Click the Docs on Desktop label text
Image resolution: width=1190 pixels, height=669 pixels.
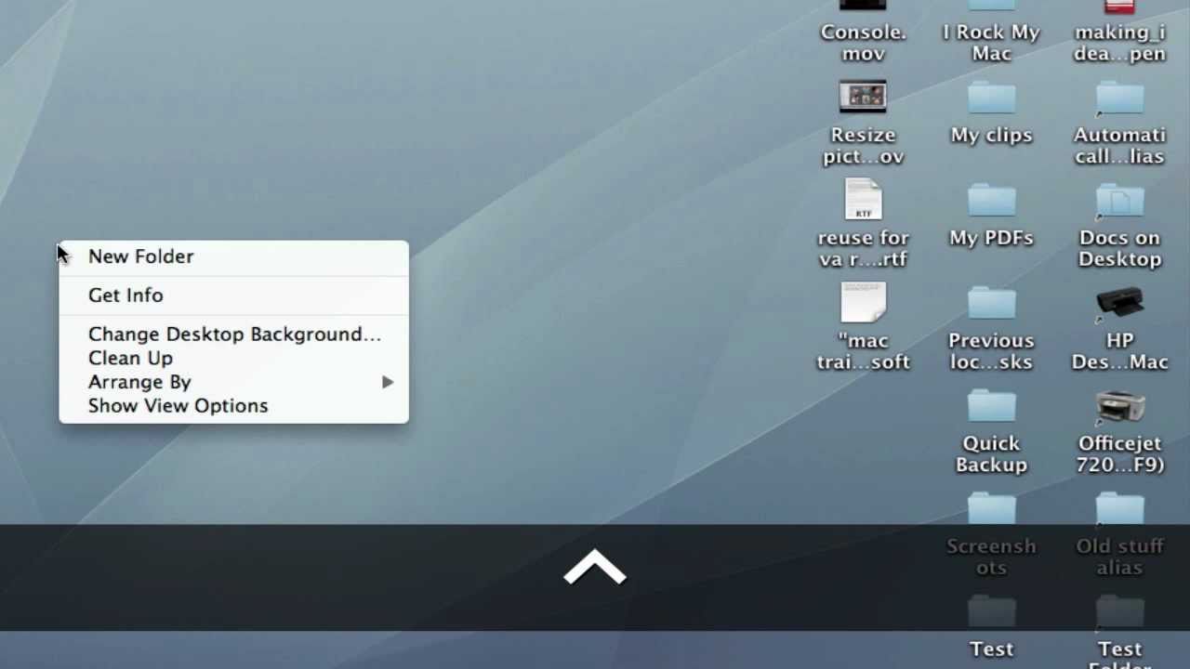pos(1119,249)
